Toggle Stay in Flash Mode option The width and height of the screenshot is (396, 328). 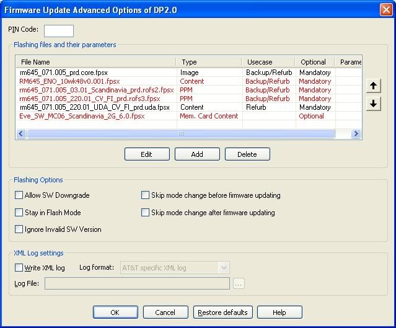(x=19, y=213)
